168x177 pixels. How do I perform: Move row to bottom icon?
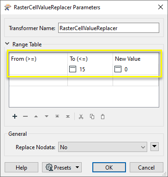click(x=68, y=116)
